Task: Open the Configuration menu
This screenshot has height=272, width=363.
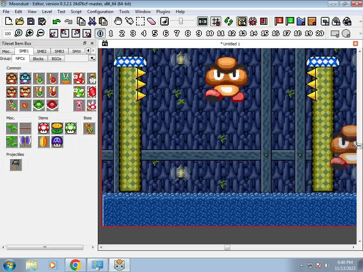Action: pos(100,12)
